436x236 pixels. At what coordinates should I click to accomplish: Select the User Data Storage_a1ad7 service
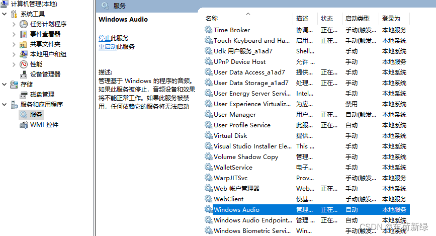pos(307,83)
